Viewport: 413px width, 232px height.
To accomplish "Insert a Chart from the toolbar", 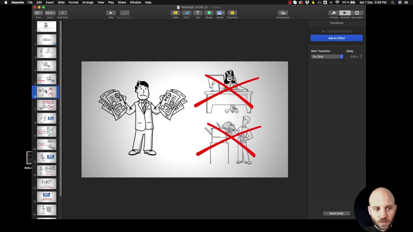I will point(186,13).
